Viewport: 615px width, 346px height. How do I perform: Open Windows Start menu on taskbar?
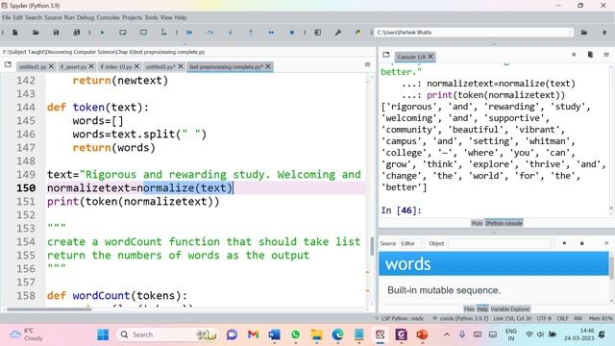[x=103, y=334]
